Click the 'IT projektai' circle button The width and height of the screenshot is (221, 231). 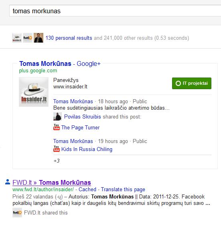coord(192,84)
